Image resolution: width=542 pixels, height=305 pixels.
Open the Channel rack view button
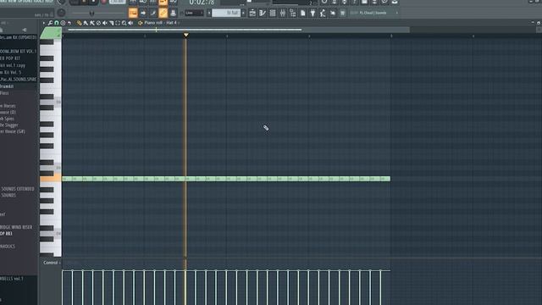tap(273, 13)
